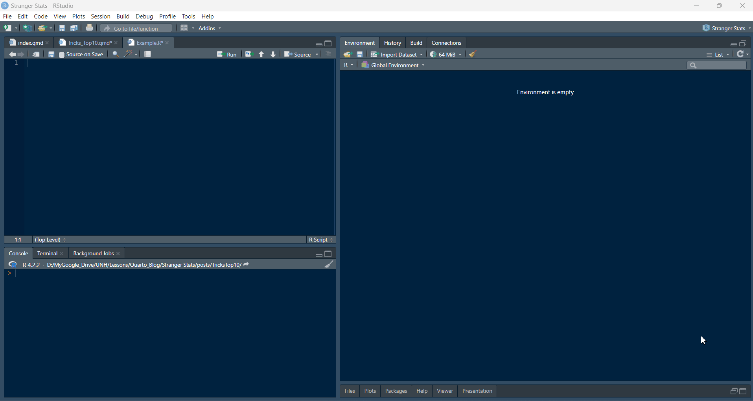The width and height of the screenshot is (753, 401).
Task: Close the Example.R tab
Action: (x=167, y=43)
